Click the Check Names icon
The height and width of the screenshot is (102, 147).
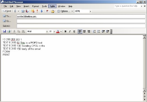click(x=27, y=11)
